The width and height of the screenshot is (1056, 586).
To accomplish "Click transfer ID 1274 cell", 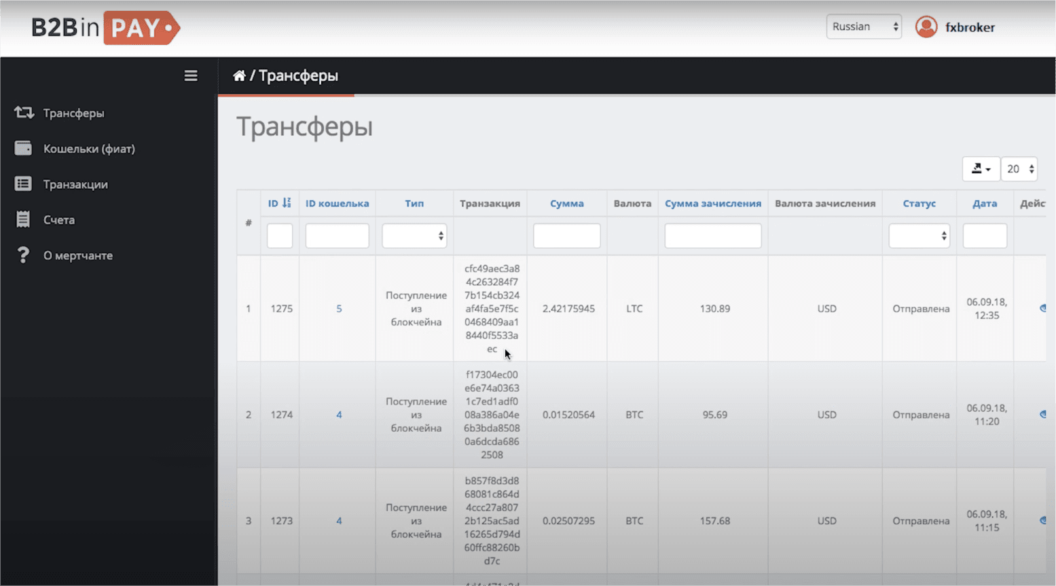I will tap(281, 414).
